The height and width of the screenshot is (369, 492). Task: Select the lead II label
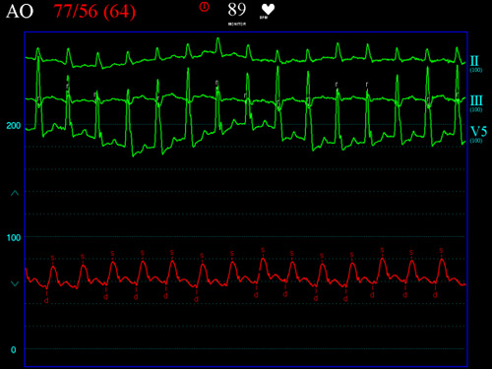pos(474,61)
